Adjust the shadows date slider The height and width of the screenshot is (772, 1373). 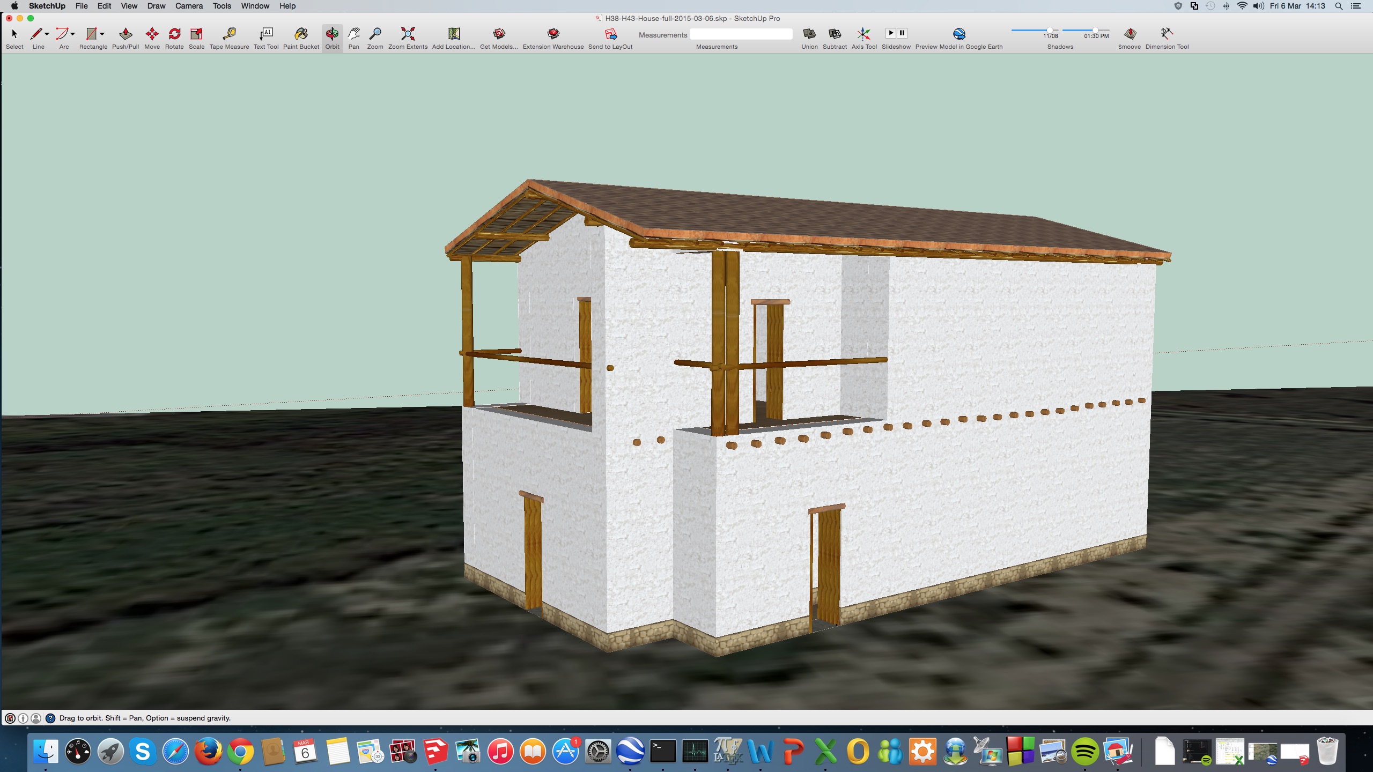tap(1049, 30)
